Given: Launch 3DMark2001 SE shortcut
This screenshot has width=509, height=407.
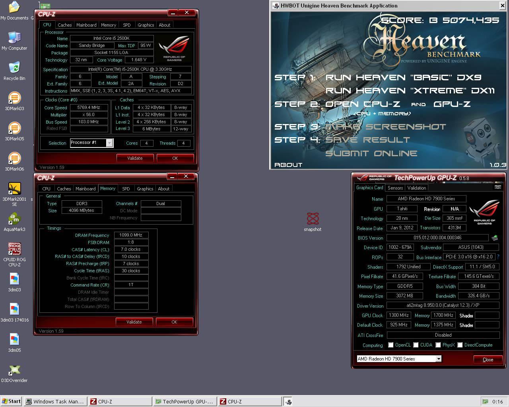Looking at the screenshot, I should click(14, 194).
